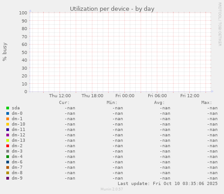
Task: Click the orange dm-1 legend swatch
Action: (8, 119)
